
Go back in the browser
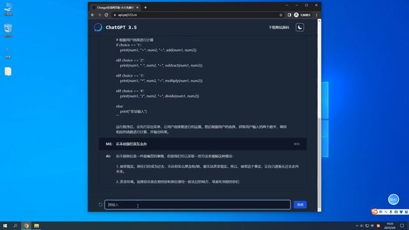tap(93, 15)
